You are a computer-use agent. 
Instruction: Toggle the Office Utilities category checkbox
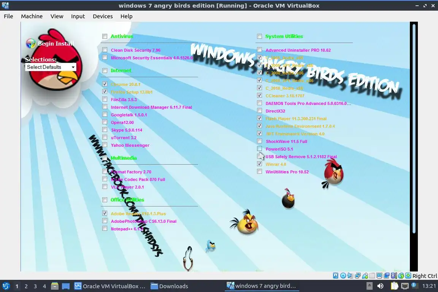click(105, 200)
